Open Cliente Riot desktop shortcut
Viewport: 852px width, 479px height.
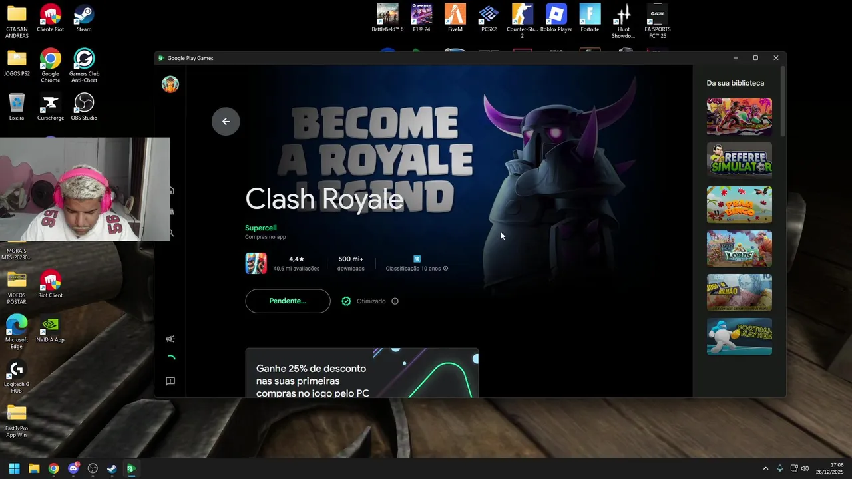(50, 19)
